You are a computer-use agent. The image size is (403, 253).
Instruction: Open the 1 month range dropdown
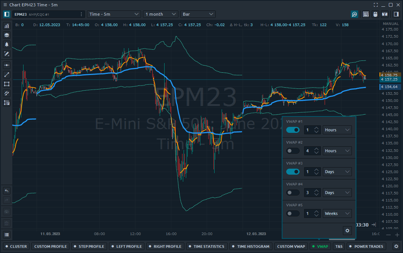tap(160, 14)
